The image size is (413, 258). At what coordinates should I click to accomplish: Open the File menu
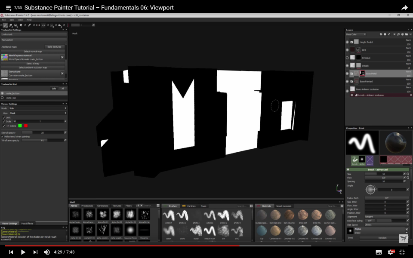[x=4, y=20]
